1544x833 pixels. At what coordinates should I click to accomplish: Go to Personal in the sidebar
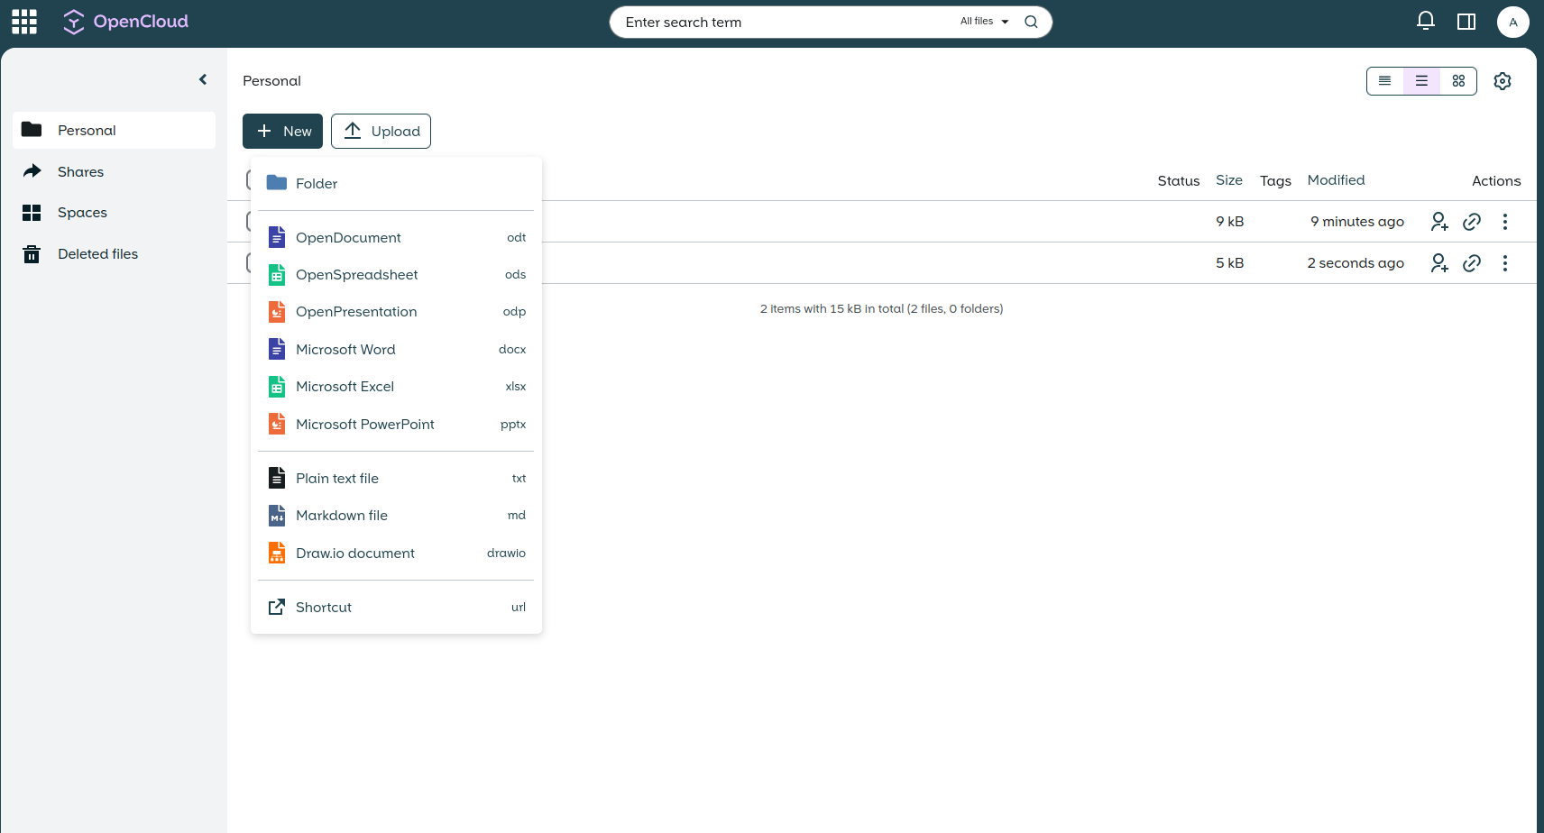click(x=114, y=130)
